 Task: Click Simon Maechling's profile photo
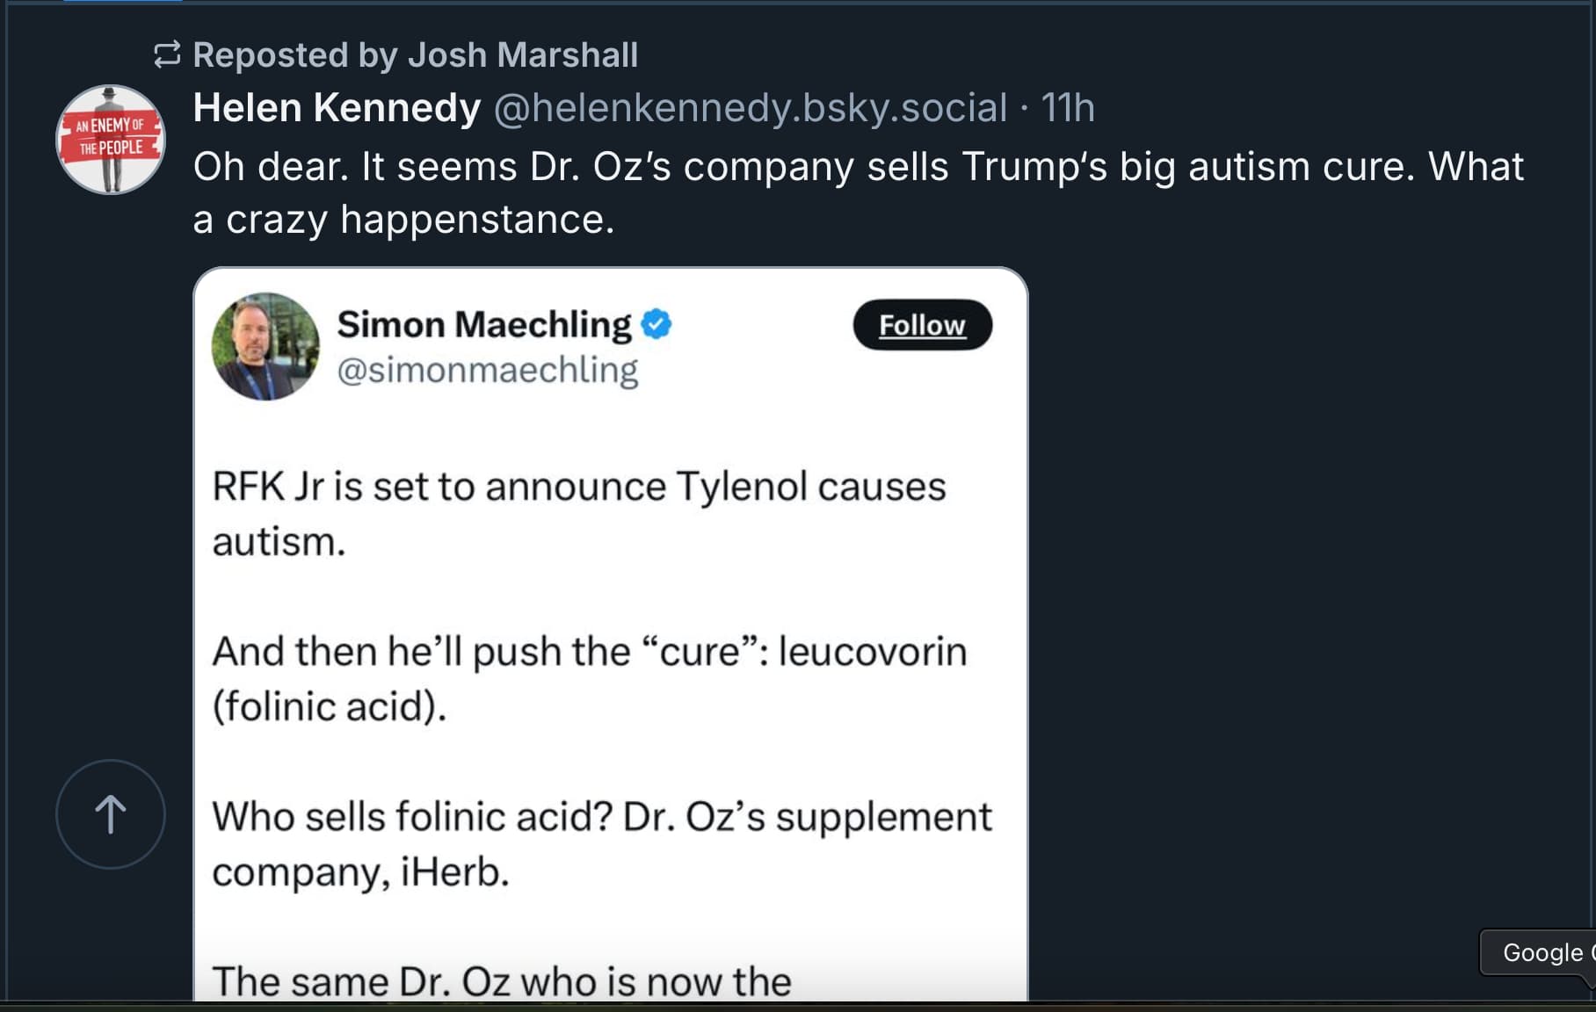pos(265,346)
